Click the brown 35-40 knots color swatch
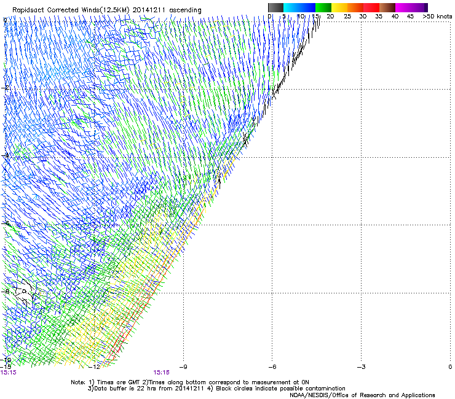 pyautogui.click(x=387, y=7)
